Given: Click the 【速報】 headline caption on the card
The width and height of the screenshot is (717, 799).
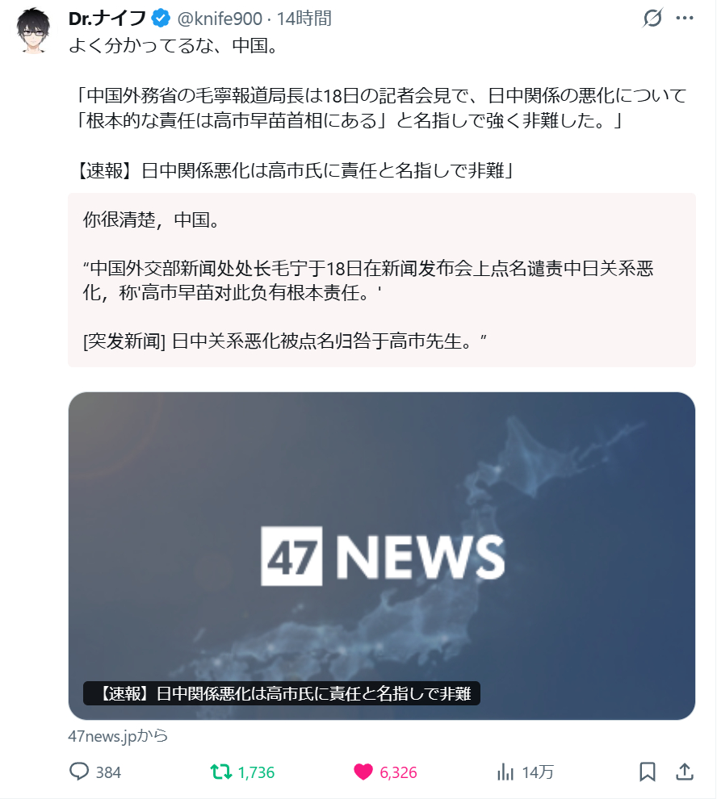Looking at the screenshot, I should pyautogui.click(x=282, y=693).
